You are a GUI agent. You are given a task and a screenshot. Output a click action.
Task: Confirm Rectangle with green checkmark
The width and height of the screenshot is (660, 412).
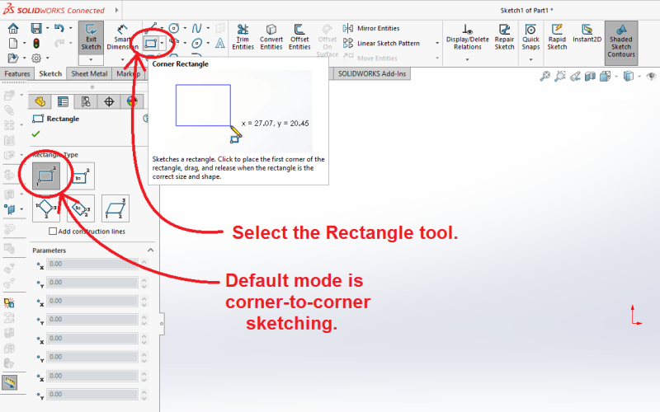coord(35,133)
